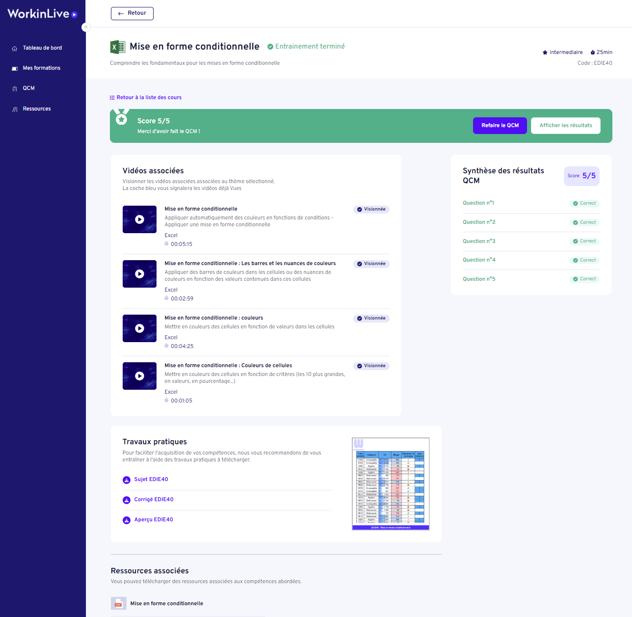This screenshot has height=617, width=632.
Task: Click the PDF icon for Mise en forme conditionnelle
Action: coord(118,603)
